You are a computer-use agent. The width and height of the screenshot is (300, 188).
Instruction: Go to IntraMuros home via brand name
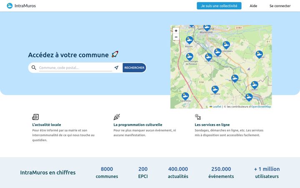[25, 6]
